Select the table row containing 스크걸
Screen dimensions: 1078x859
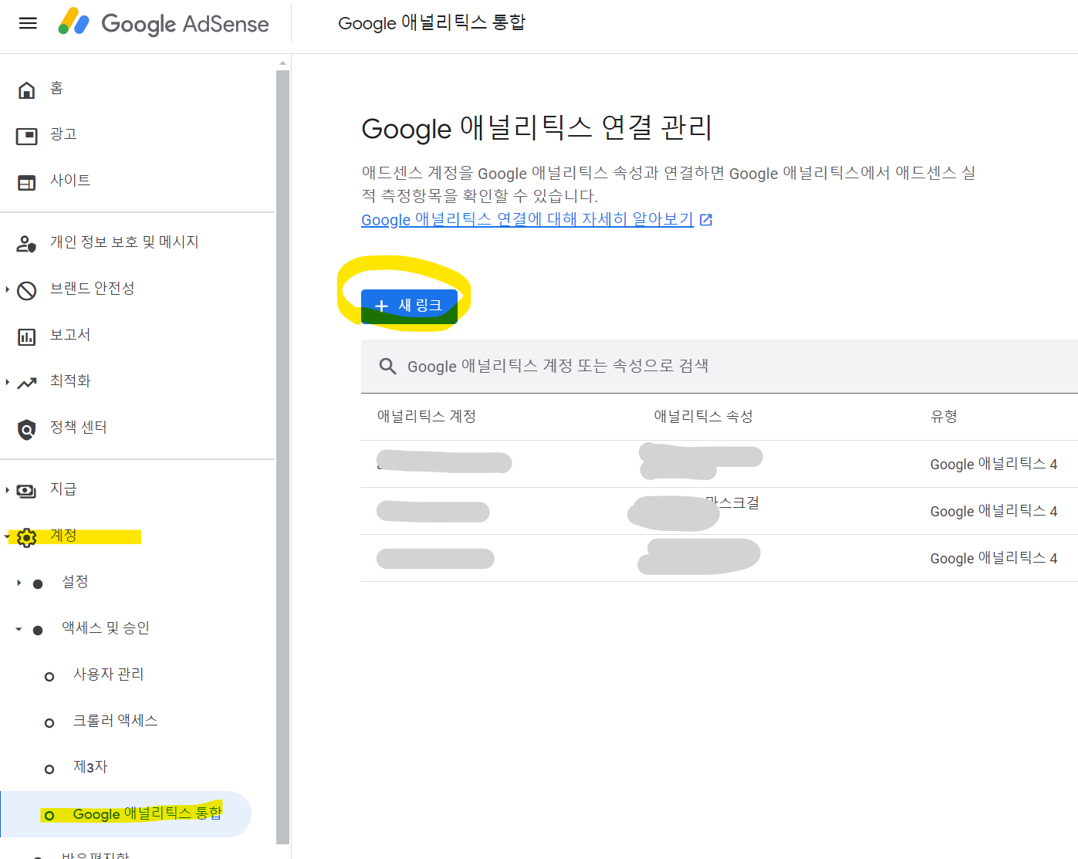click(719, 511)
